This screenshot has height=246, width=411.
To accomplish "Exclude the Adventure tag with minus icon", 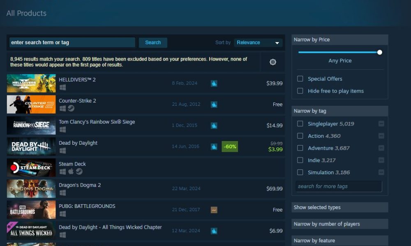I will point(381,148).
